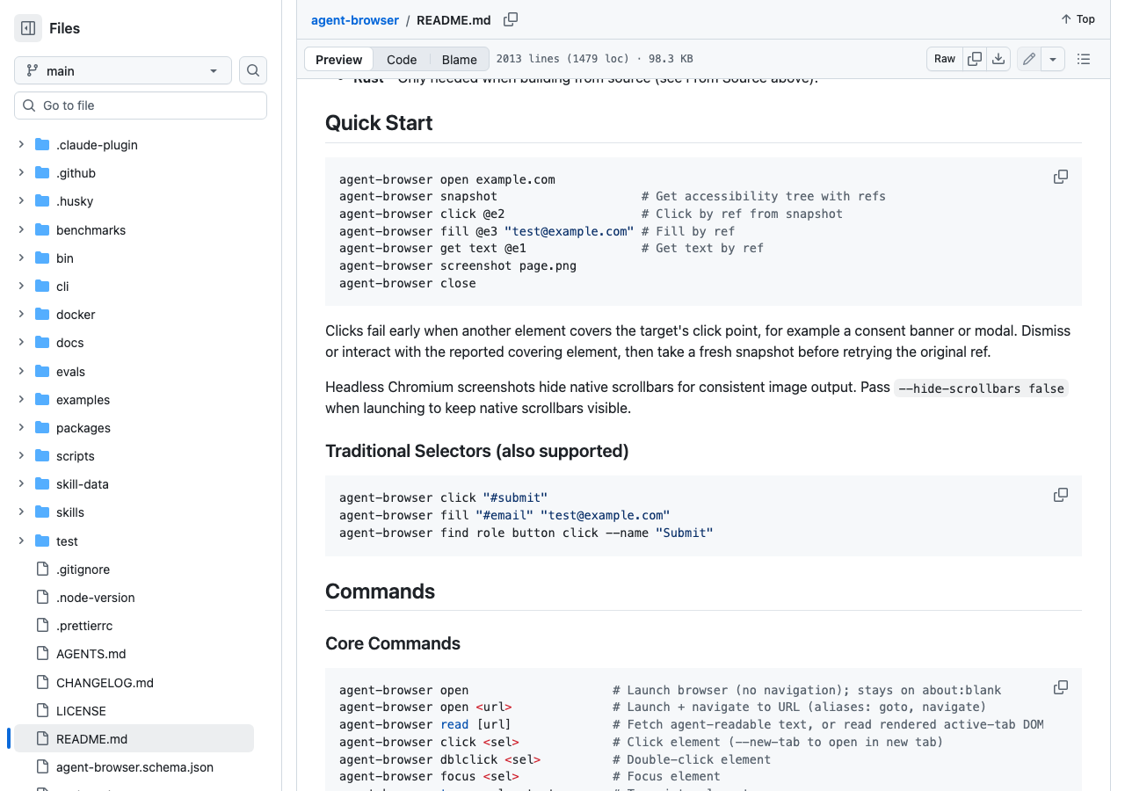The width and height of the screenshot is (1125, 791).
Task: Open the agent-browser.schema.json file
Action: click(x=134, y=766)
